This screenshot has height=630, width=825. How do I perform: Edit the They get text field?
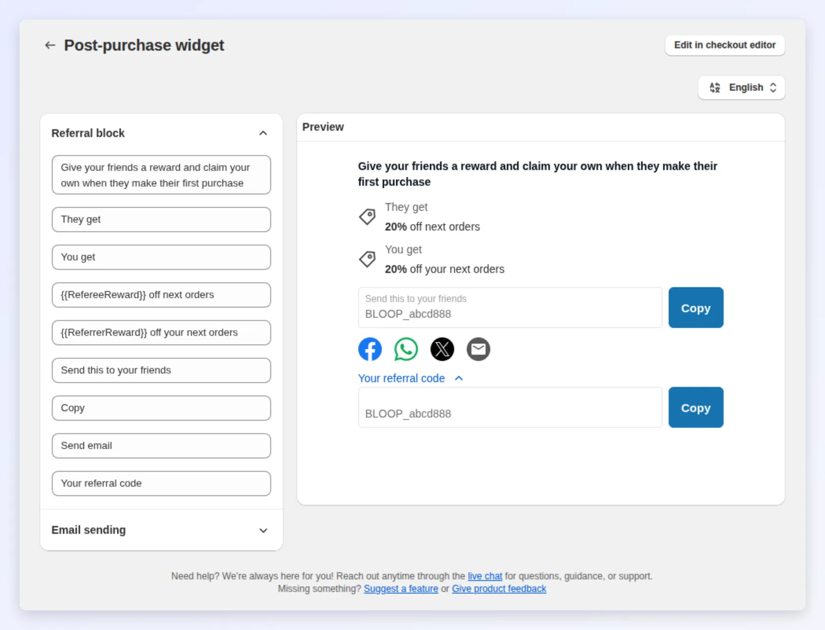(x=161, y=219)
